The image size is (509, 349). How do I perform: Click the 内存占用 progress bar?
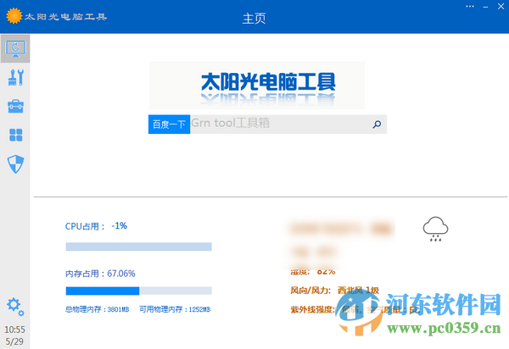138,291
